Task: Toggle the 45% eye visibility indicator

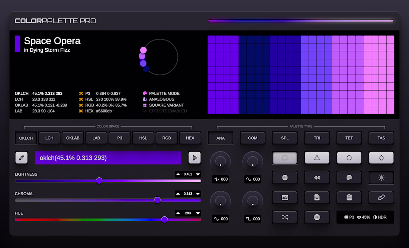Action: [x=363, y=217]
